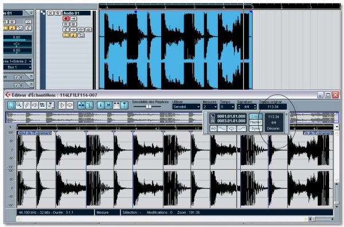This screenshot has height=227, width=344.
Task: Toggle the cycle icon in transport panel
Action: pyautogui.click(x=232, y=129)
